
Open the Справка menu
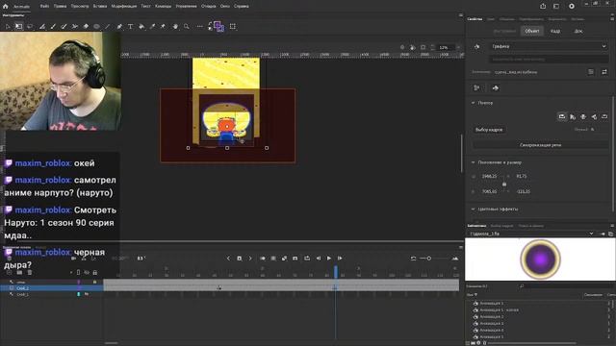[242, 7]
